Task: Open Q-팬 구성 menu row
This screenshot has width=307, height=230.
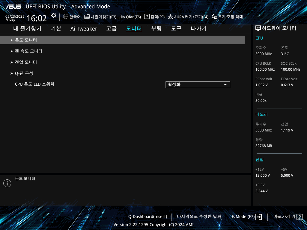Action: (122, 74)
